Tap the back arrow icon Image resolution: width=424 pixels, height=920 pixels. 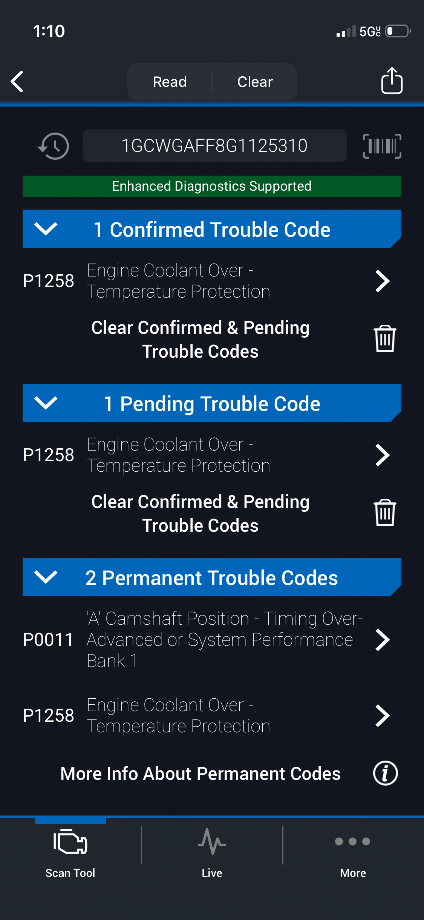click(17, 81)
